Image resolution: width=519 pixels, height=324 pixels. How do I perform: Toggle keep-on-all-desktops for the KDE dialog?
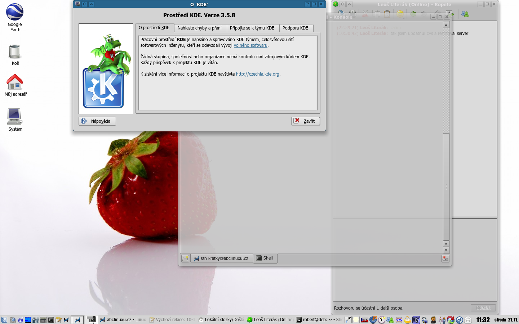(x=84, y=4)
